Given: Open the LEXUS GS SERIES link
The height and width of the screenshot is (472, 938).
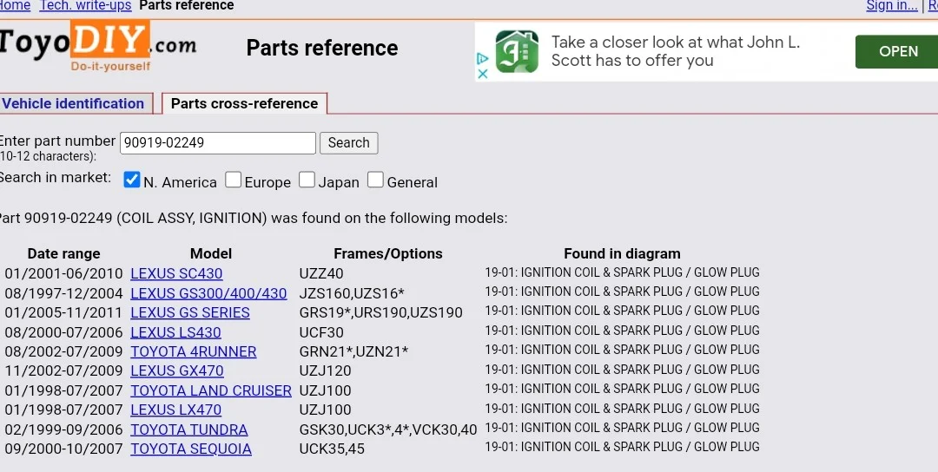Looking at the screenshot, I should [190, 312].
